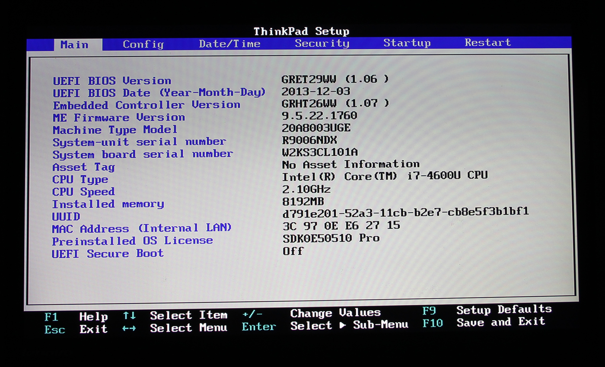Click the cyan Enter key hint

point(259,326)
